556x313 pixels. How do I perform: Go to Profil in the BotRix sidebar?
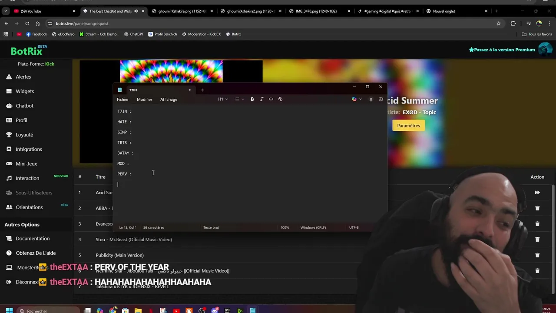click(21, 120)
